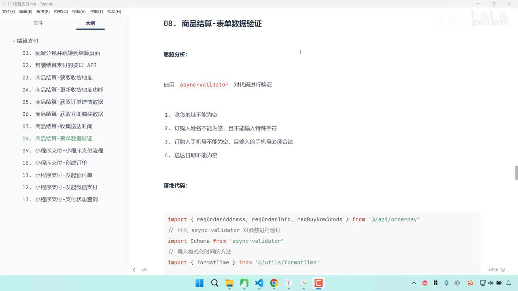Viewport: 518px width, 291px height.
Task: Click the 落地代码: bold text
Action: (176, 186)
